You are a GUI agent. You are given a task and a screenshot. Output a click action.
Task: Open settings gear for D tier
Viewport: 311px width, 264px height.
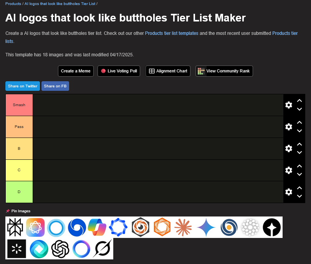pyautogui.click(x=289, y=192)
